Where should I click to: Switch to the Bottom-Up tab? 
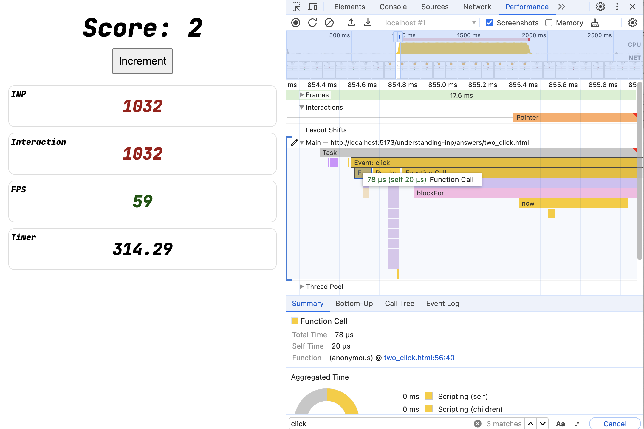coord(354,303)
